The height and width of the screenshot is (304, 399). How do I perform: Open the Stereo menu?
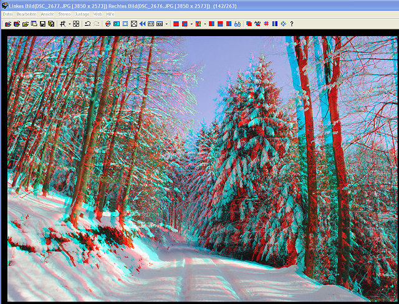point(64,13)
